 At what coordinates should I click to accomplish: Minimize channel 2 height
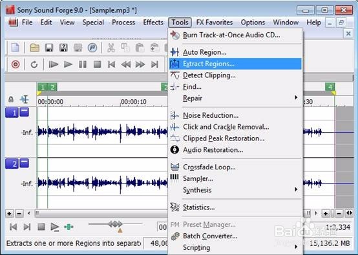(x=24, y=163)
